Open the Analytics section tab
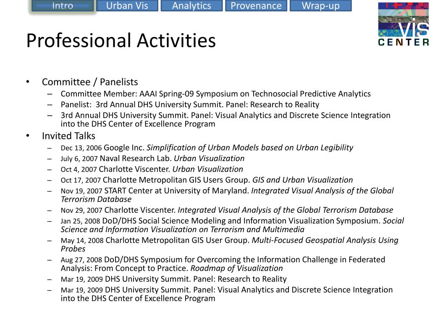The image size is (430, 323). [x=191, y=6]
